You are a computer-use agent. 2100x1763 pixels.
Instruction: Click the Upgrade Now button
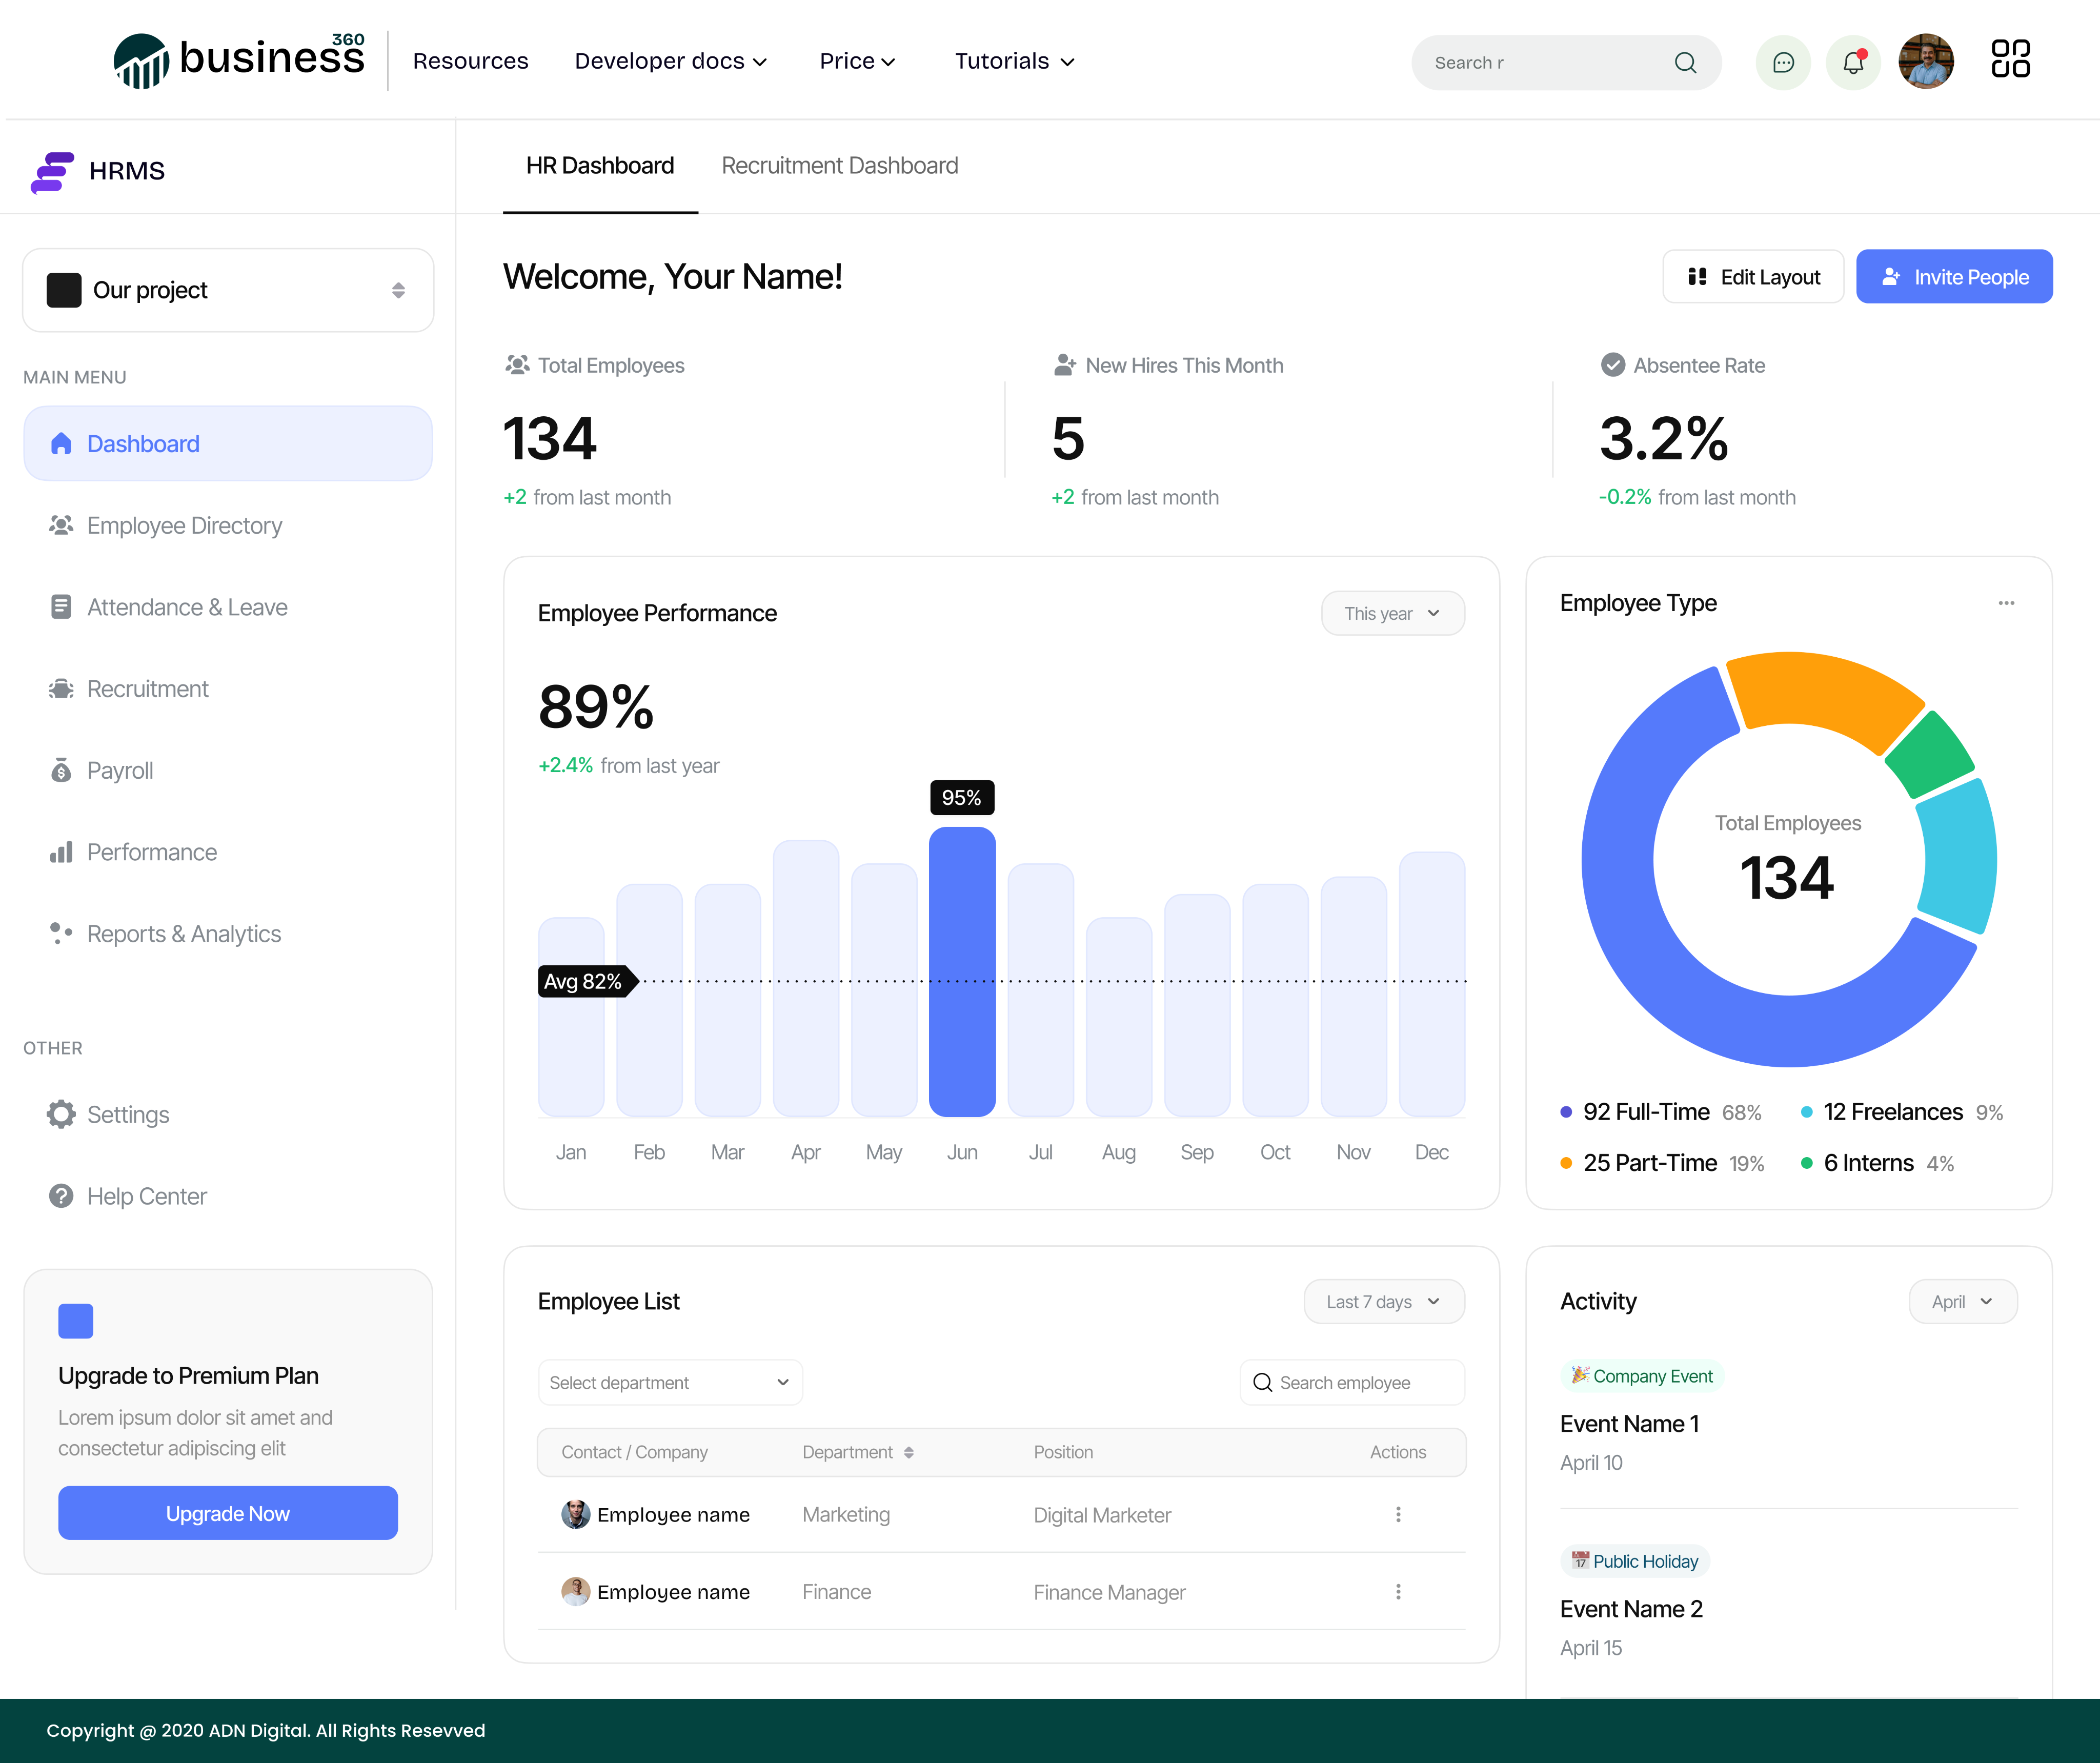pyautogui.click(x=228, y=1513)
